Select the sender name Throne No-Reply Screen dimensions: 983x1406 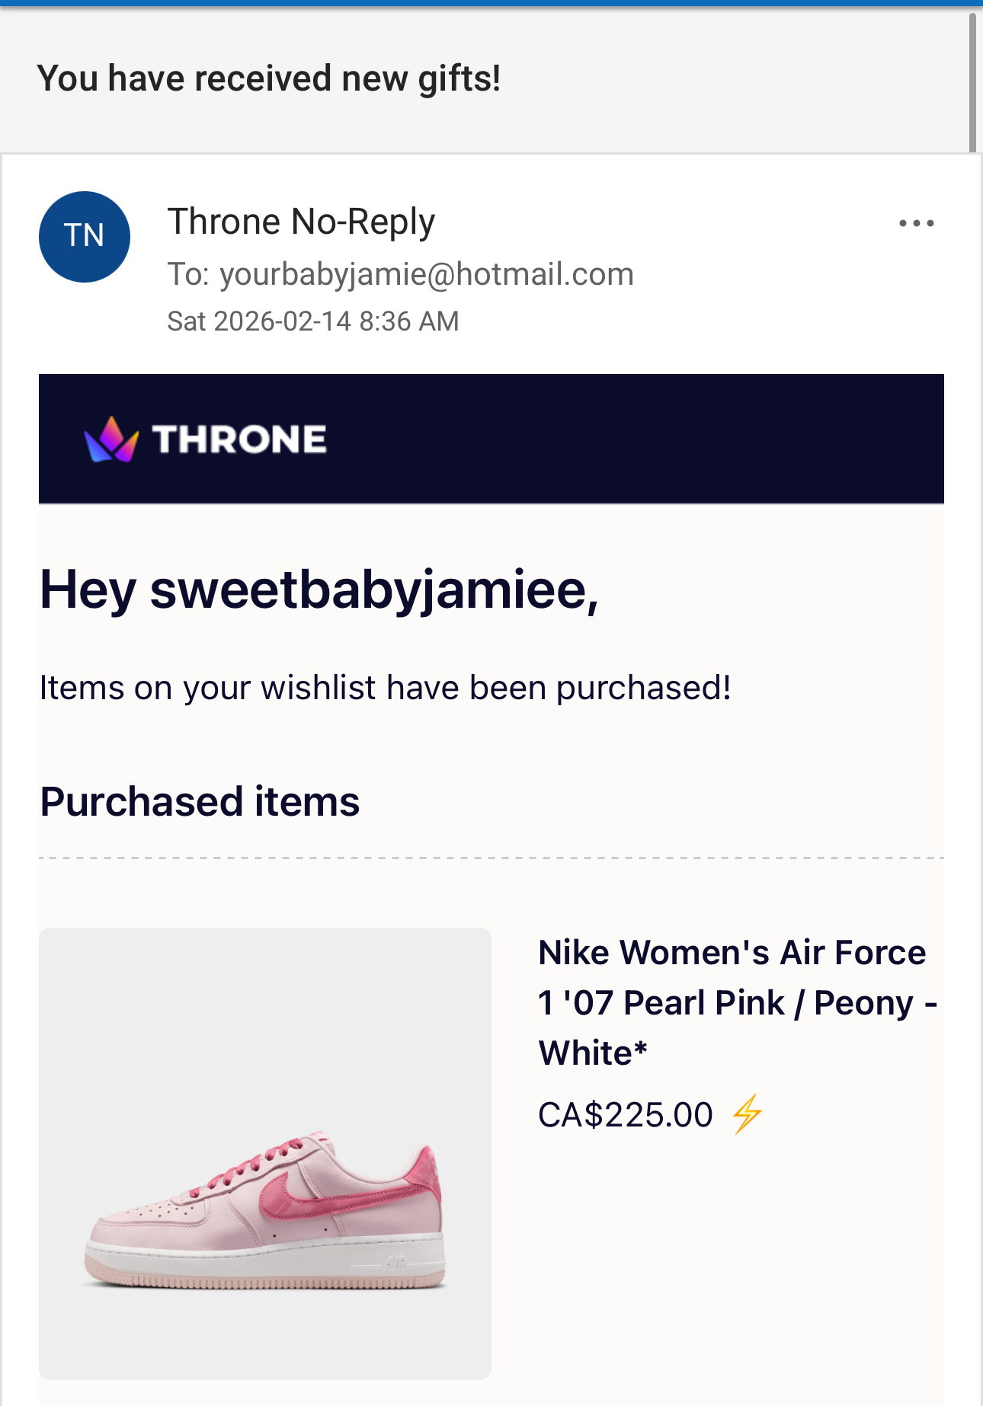click(x=301, y=222)
